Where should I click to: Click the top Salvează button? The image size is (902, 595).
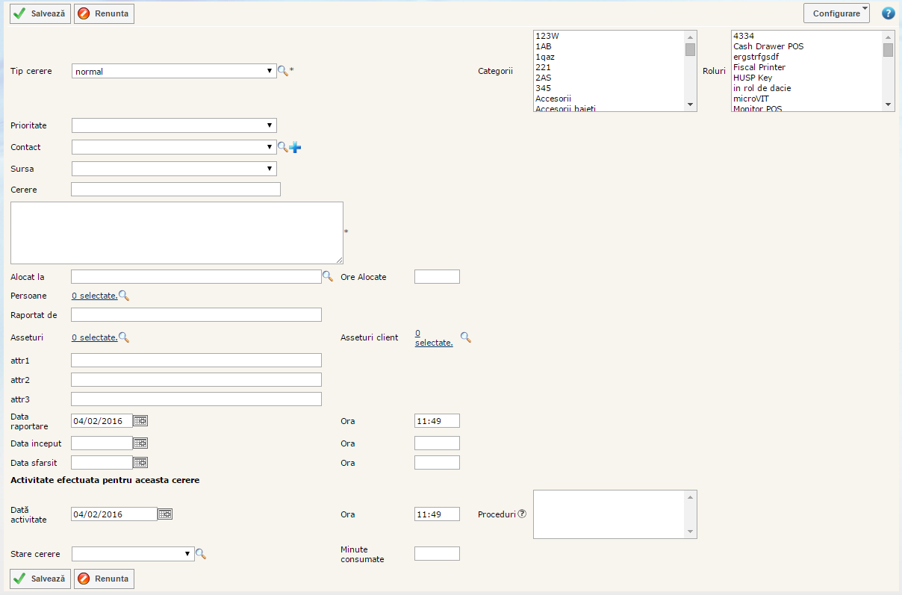(40, 14)
